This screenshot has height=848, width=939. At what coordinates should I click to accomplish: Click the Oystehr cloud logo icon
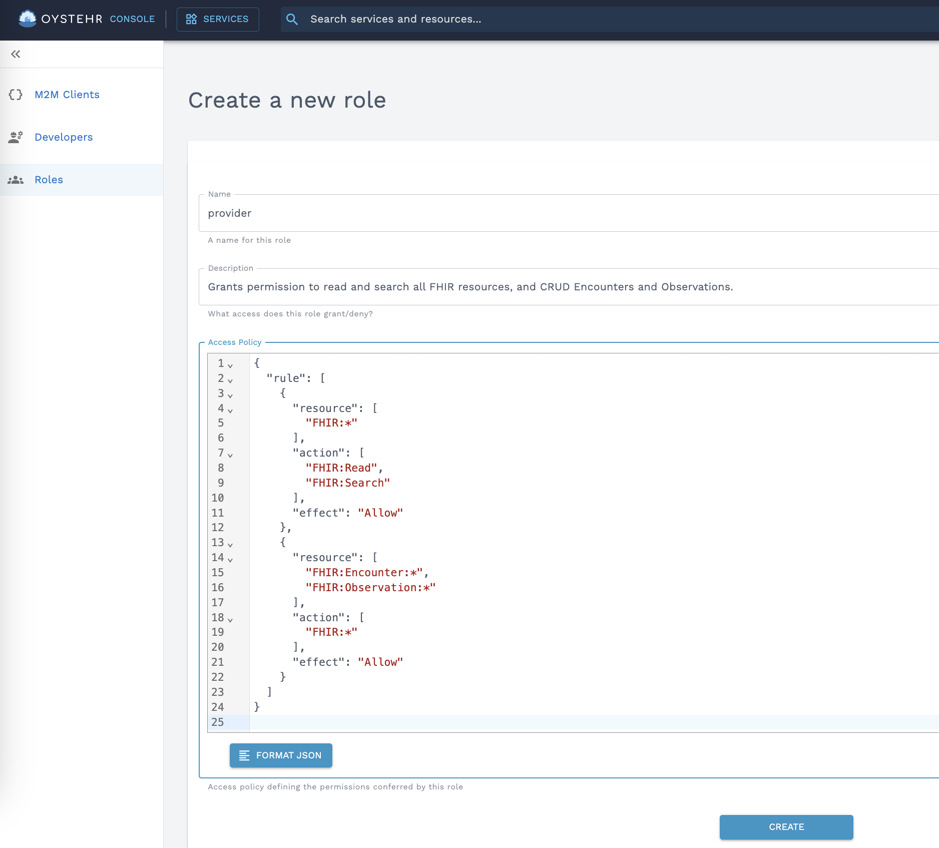[27, 19]
